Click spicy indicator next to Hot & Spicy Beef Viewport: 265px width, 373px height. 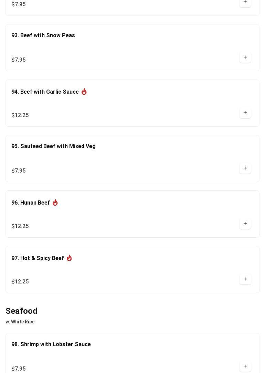(x=69, y=258)
